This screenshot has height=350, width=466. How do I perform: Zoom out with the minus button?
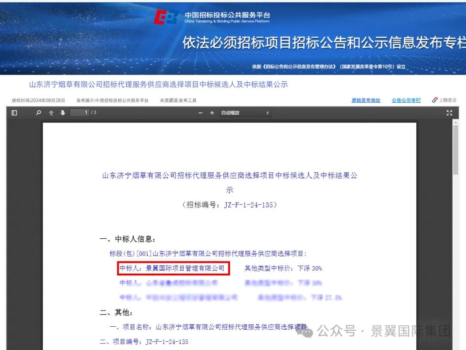pyautogui.click(x=200, y=113)
